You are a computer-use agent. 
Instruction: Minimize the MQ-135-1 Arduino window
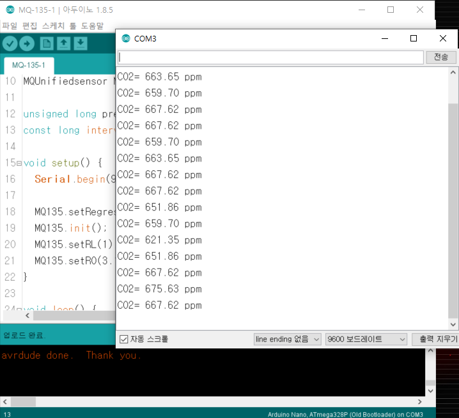coord(362,10)
